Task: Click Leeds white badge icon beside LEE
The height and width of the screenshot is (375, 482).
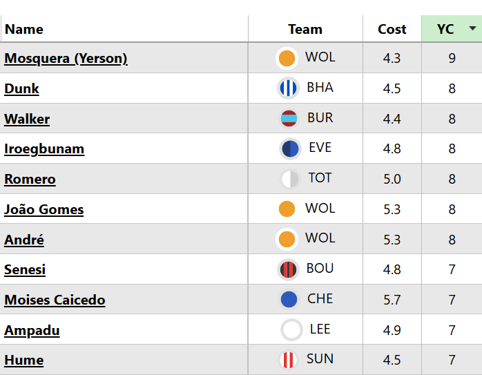Action: coord(291,329)
